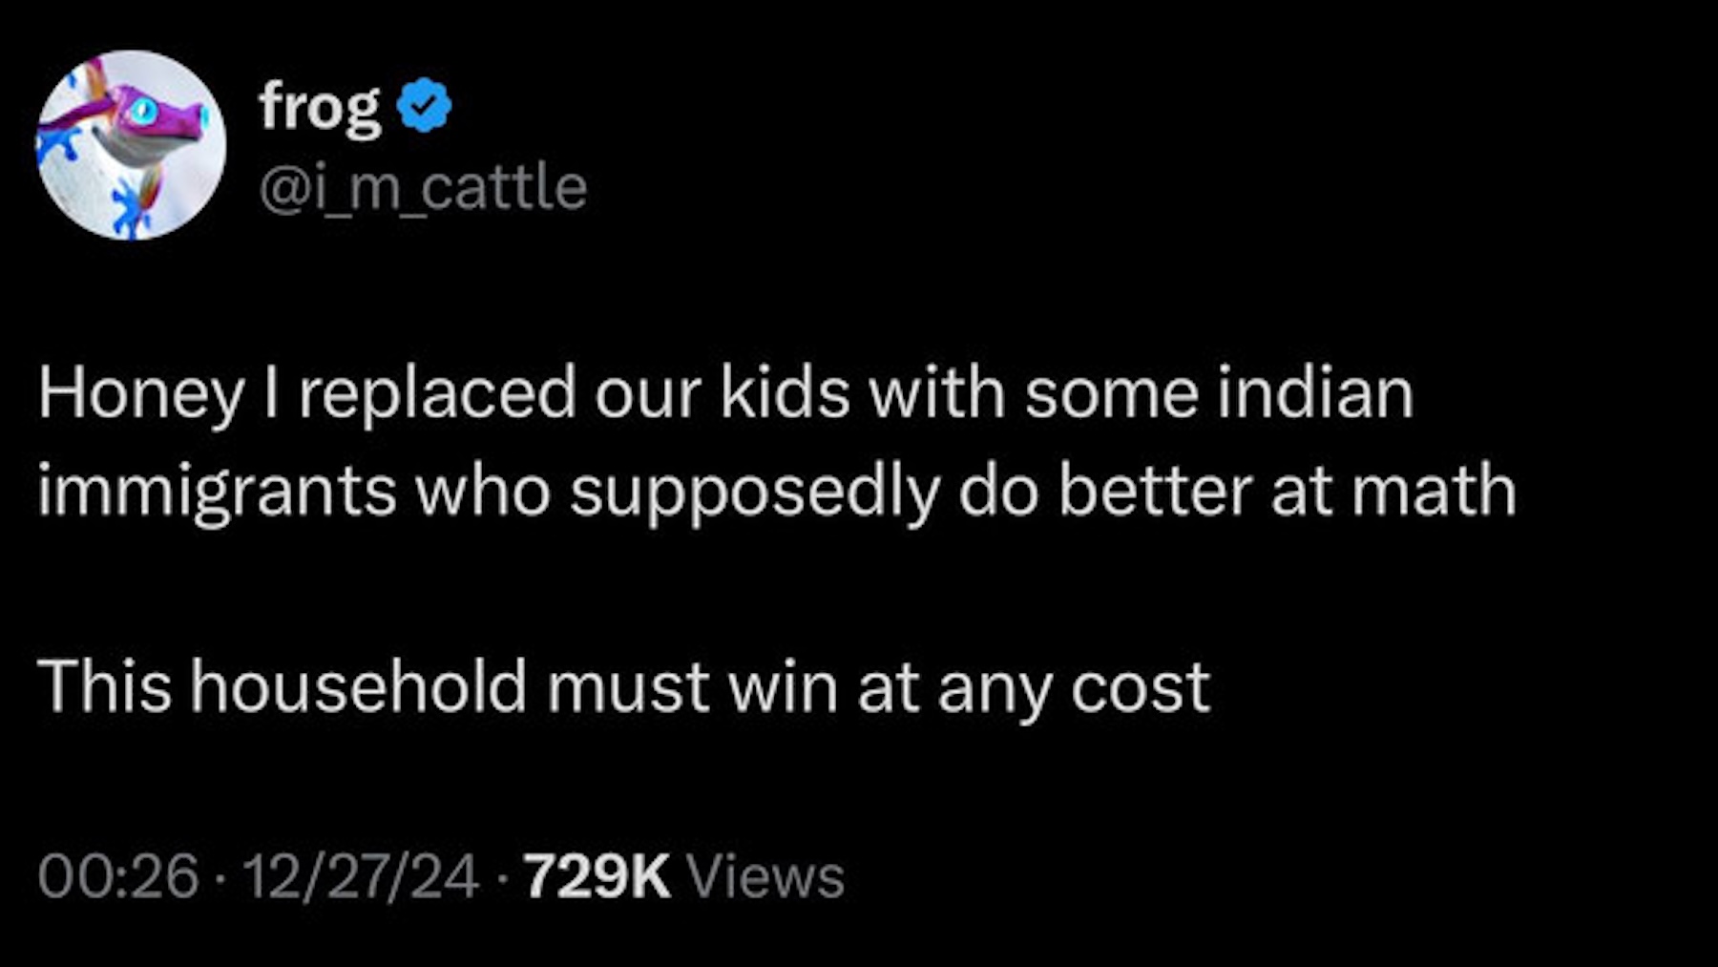Viewport: 1718px width, 967px height.
Task: Open the @i_m_cattle handle link
Action: [423, 187]
